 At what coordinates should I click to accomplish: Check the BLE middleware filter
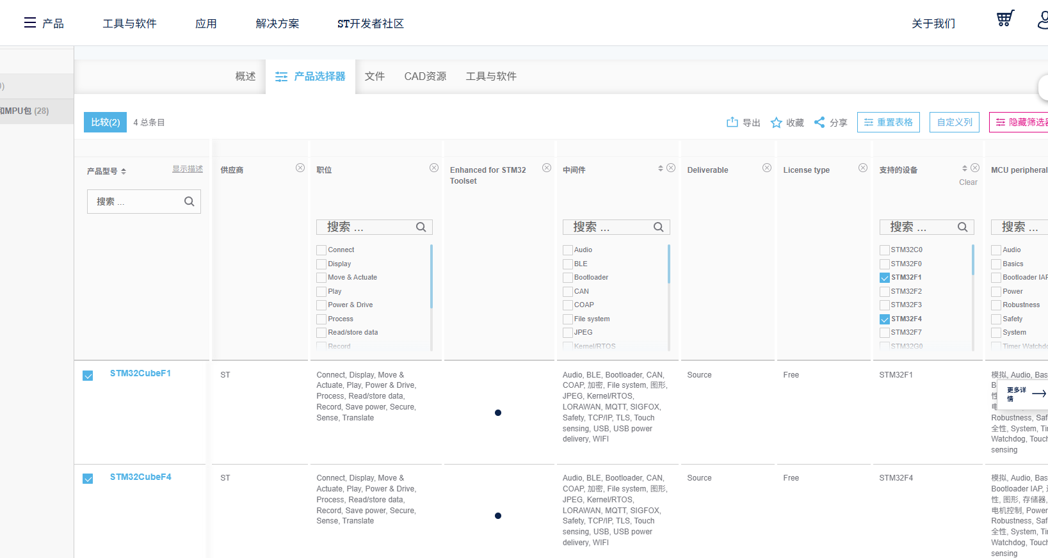(568, 264)
